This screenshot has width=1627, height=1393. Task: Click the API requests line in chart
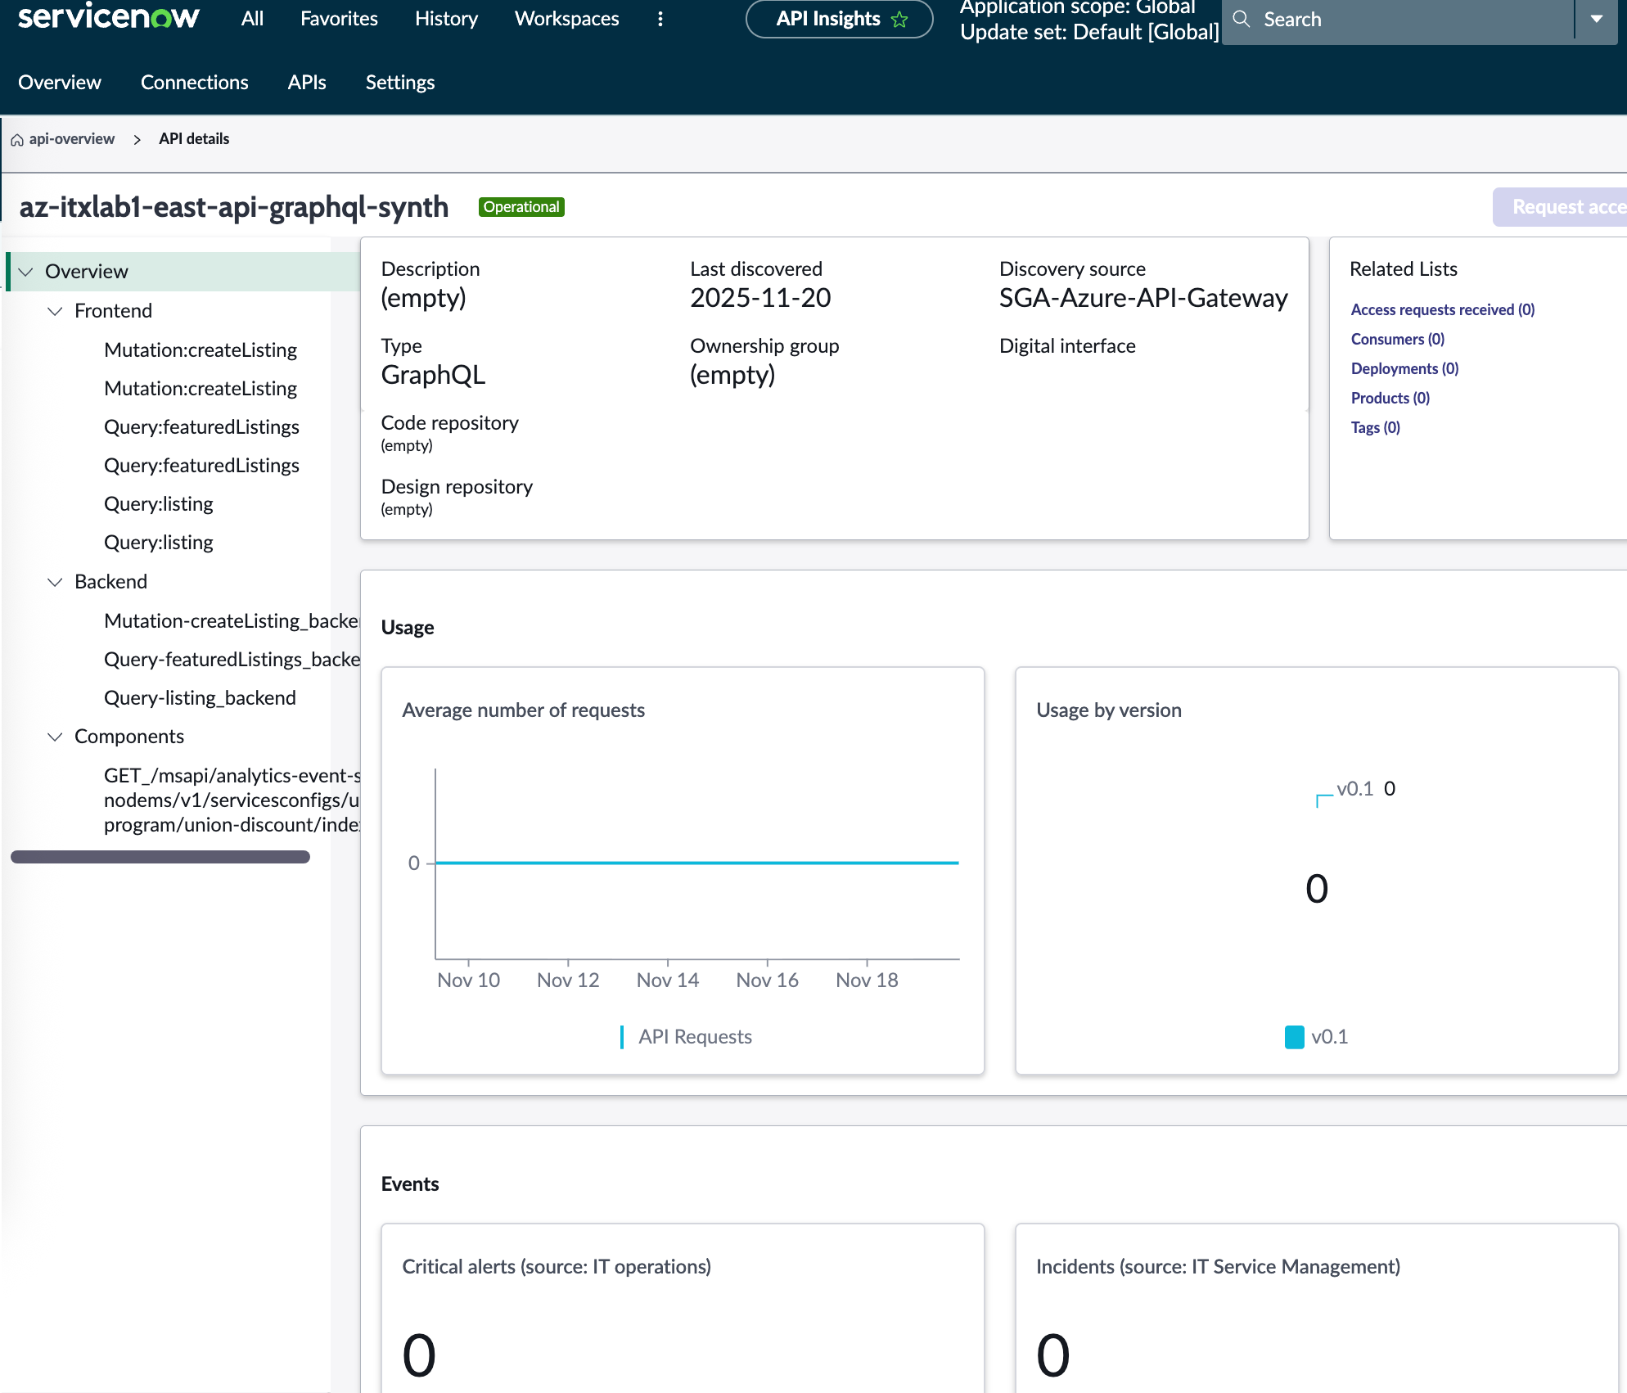click(697, 863)
